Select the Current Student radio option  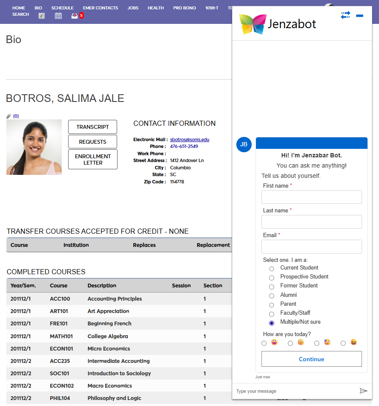pyautogui.click(x=272, y=269)
